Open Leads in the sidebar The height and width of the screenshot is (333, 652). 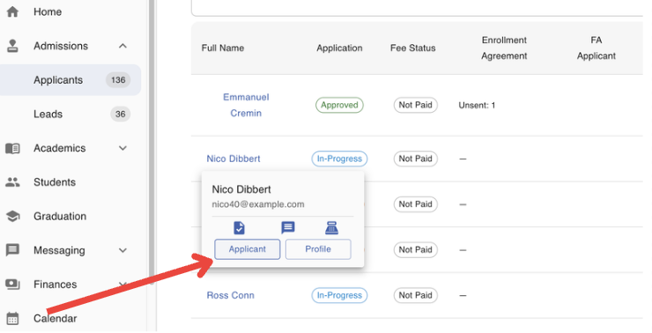(48, 114)
